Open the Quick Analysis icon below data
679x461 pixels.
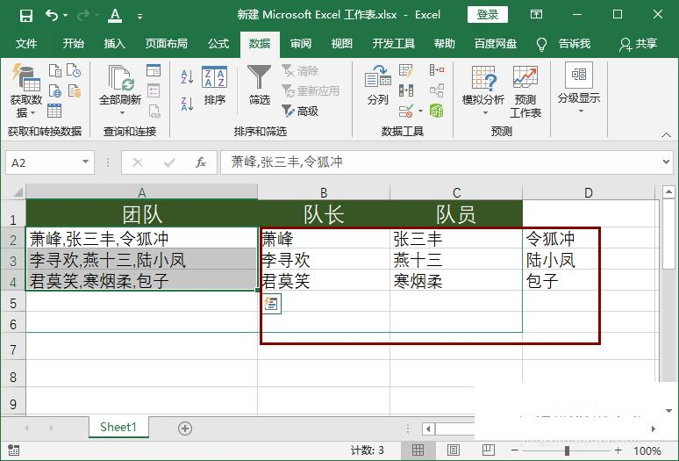[x=272, y=303]
